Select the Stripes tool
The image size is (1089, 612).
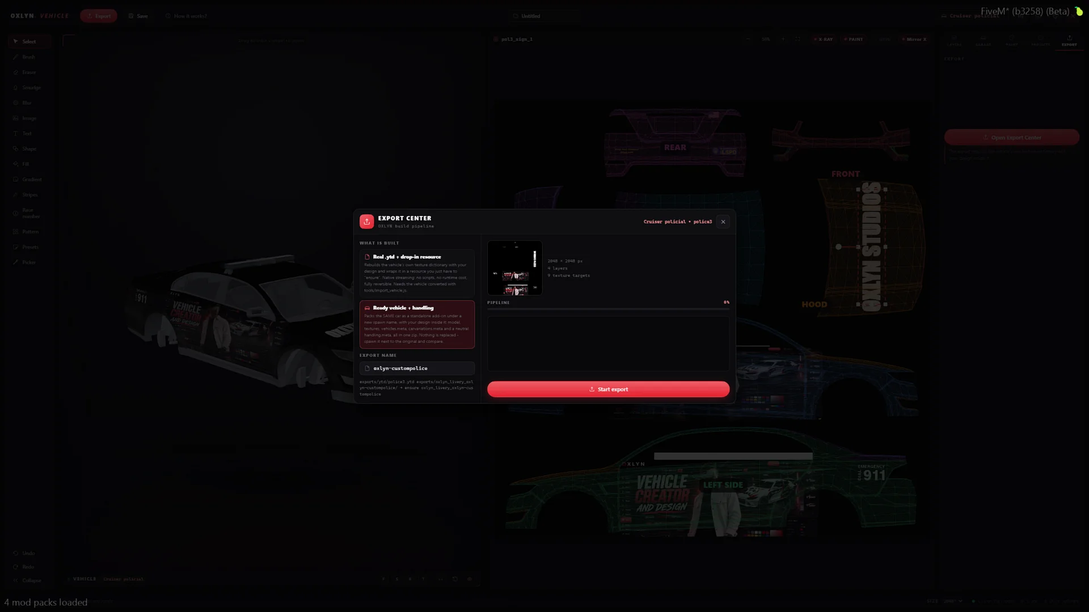(29, 194)
